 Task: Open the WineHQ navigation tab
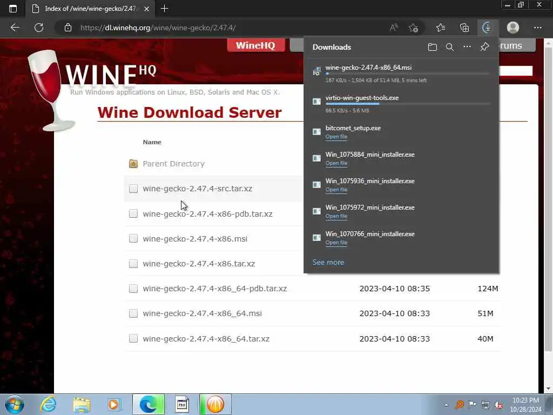pos(256,45)
